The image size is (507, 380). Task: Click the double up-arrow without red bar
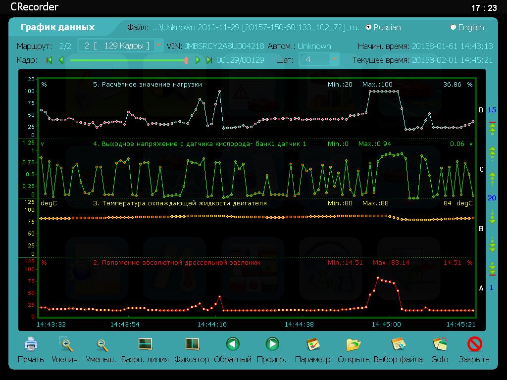[492, 153]
